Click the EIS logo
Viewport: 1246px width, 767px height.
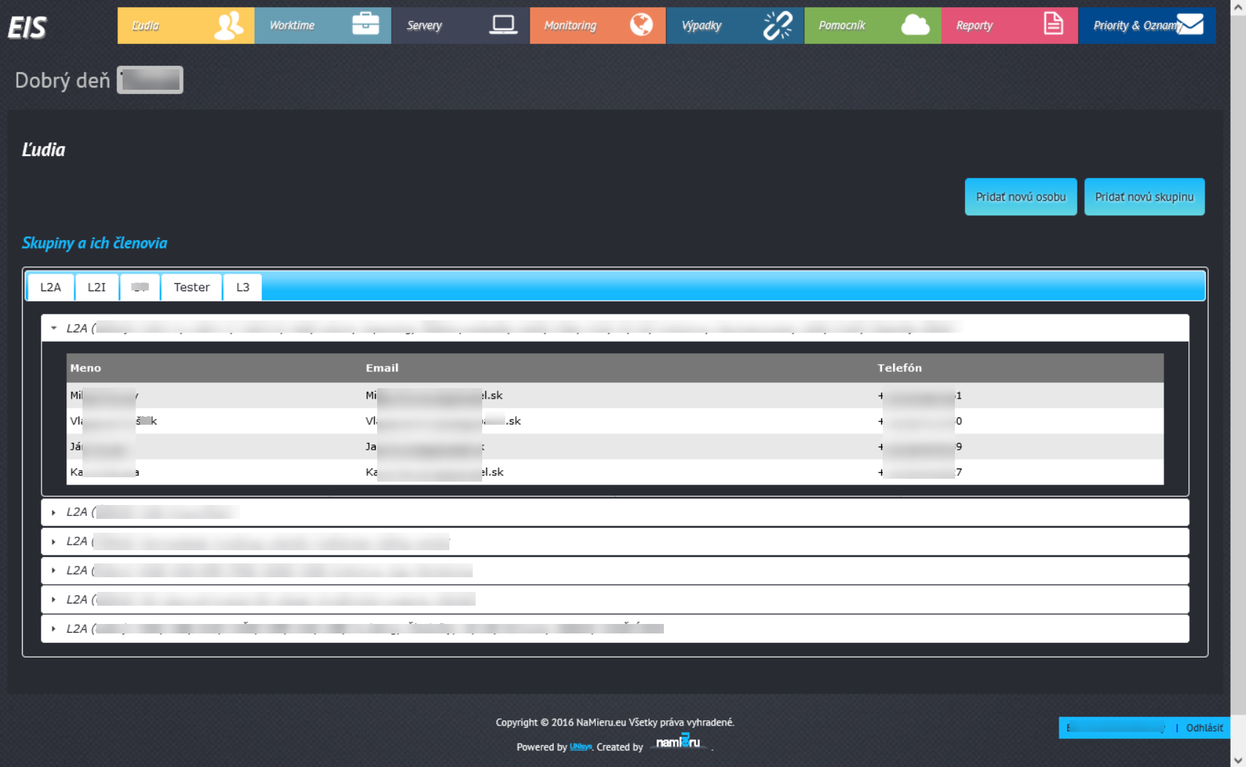[x=26, y=27]
